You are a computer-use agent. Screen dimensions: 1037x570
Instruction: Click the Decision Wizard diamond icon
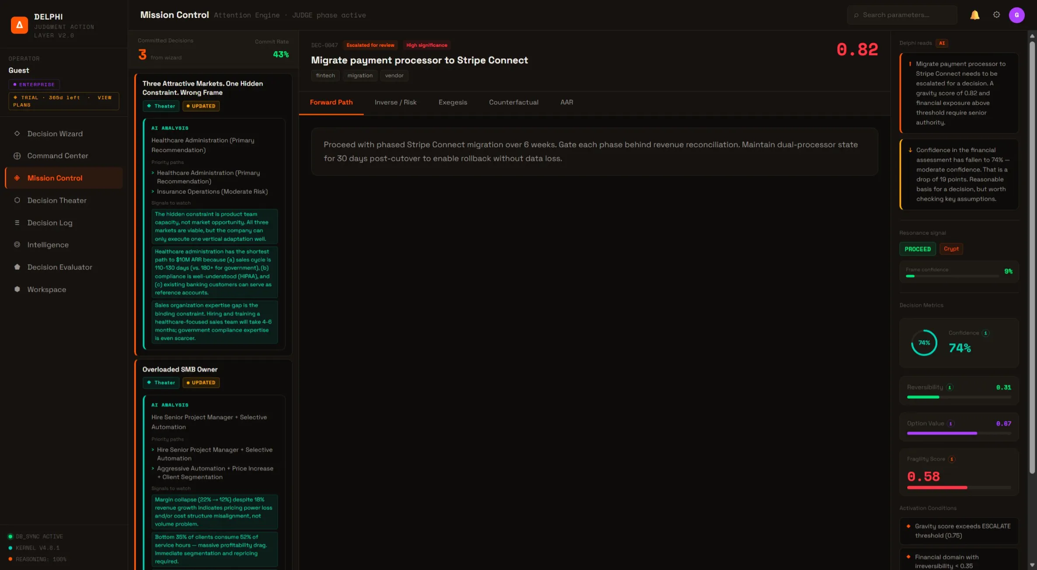pos(17,134)
